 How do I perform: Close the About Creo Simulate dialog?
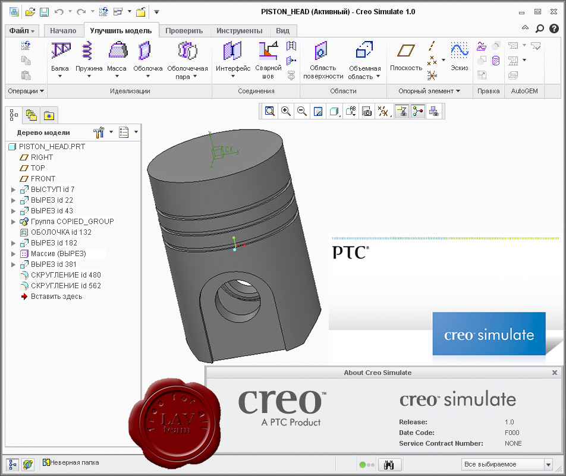555,373
